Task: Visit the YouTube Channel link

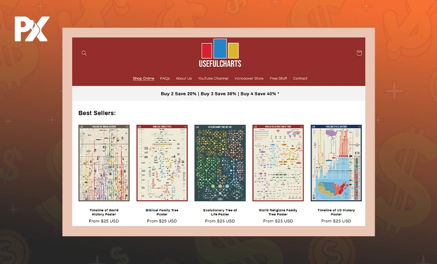Action: 213,78
